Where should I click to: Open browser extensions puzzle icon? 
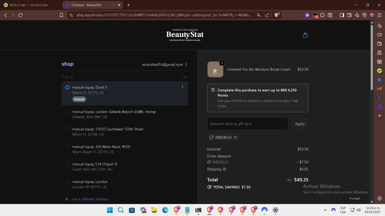(x=323, y=15)
